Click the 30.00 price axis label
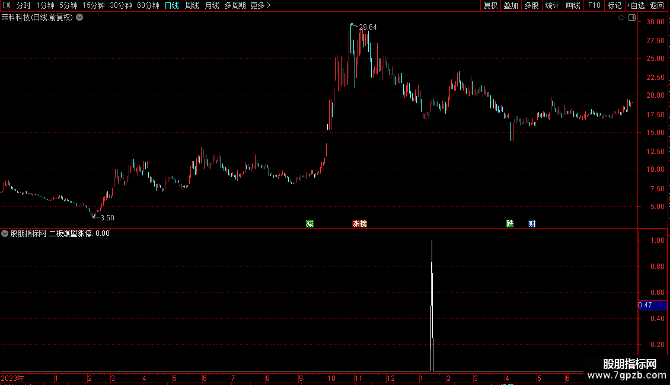Image resolution: width=670 pixels, height=385 pixels. coord(655,22)
